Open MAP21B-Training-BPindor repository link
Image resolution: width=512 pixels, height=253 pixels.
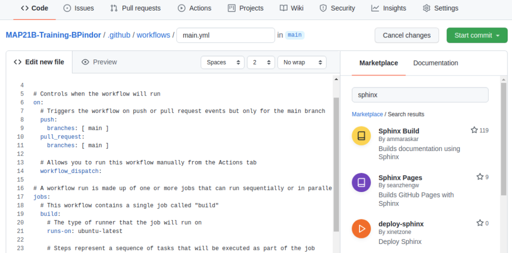(53, 35)
